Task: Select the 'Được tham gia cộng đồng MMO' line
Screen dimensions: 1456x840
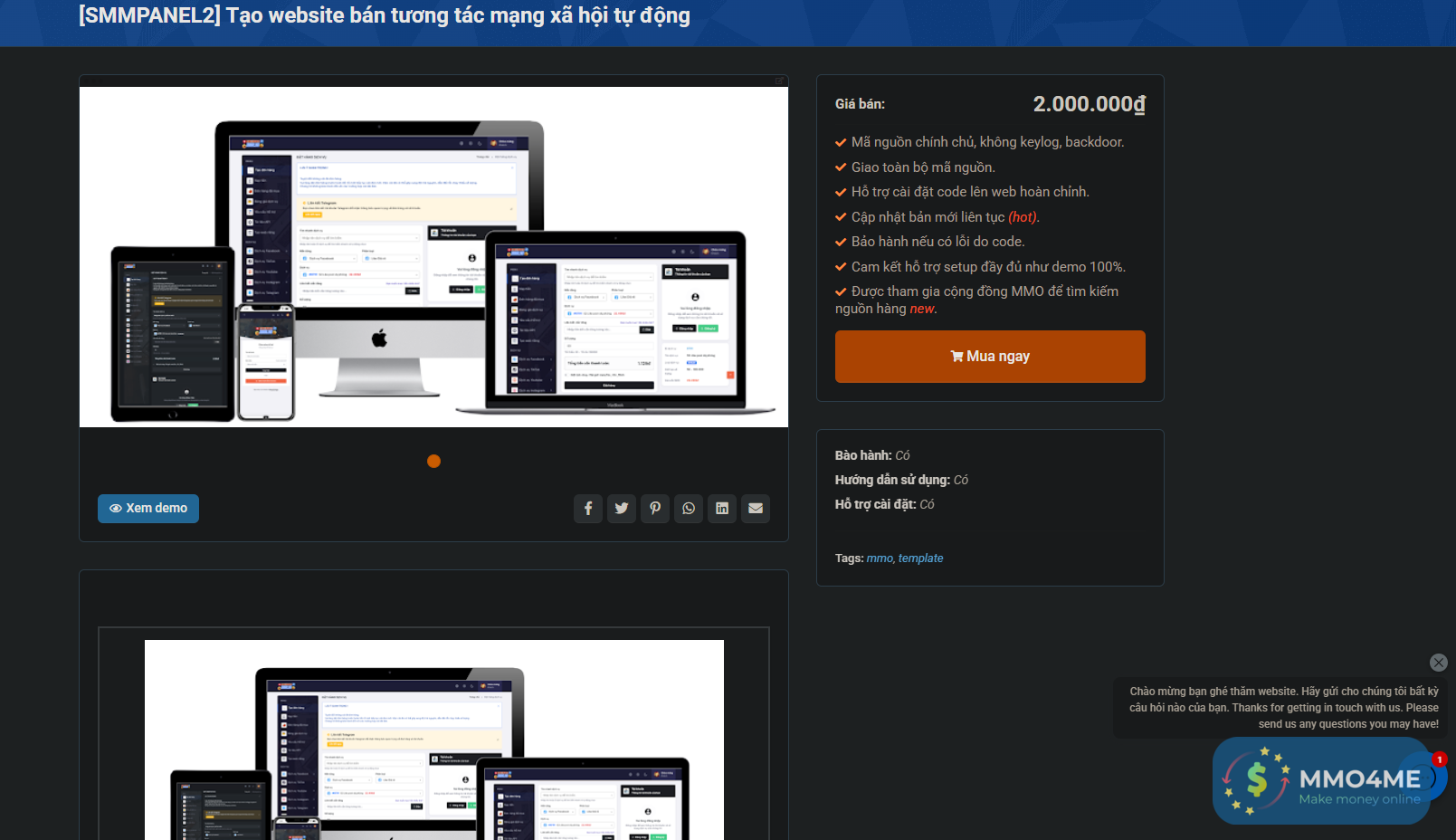Action: click(977, 300)
